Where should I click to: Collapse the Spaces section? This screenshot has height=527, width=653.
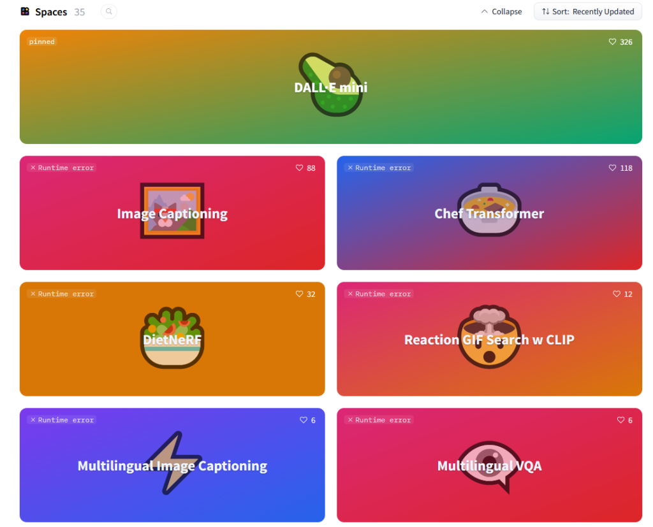[x=501, y=11]
